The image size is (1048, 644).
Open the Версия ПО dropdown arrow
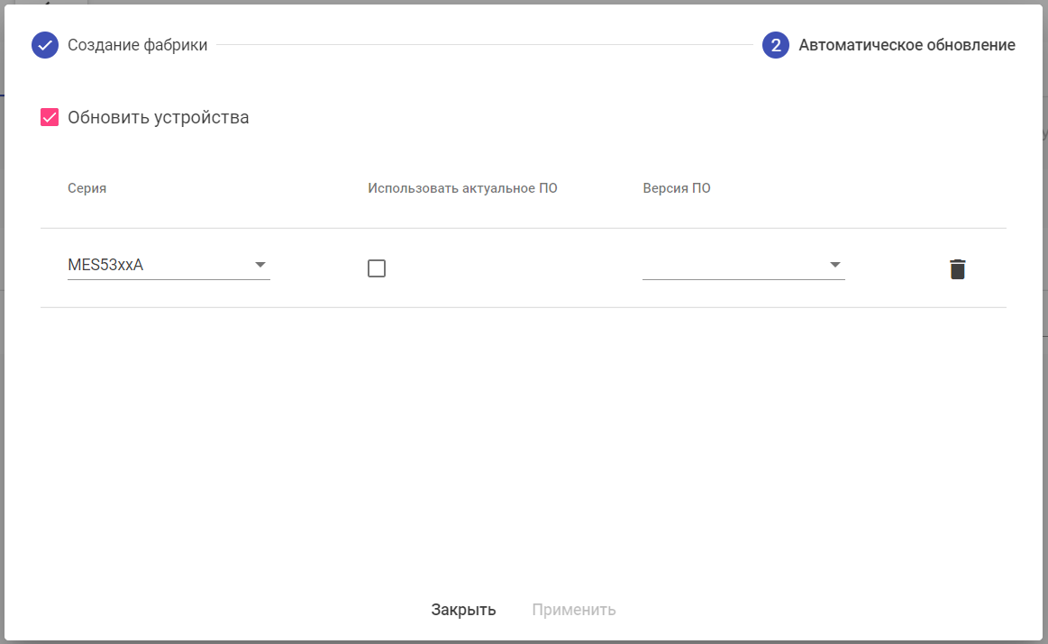(835, 265)
